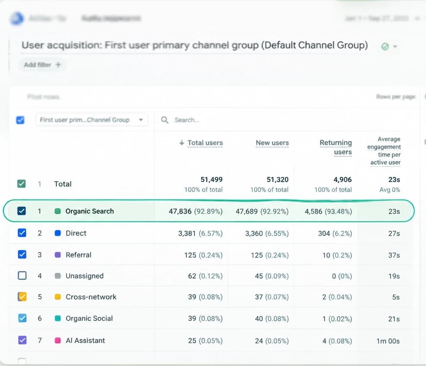Click the report title User acquisition heading

click(194, 45)
